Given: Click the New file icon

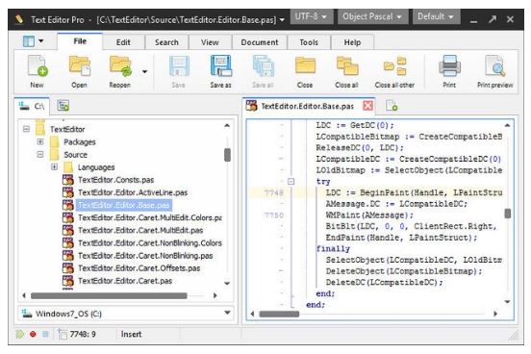Looking at the screenshot, I should tap(38, 66).
